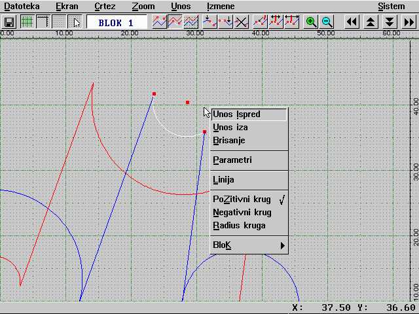This screenshot has width=419, height=314.
Task: Click the floppy disk save icon
Action: (x=9, y=22)
